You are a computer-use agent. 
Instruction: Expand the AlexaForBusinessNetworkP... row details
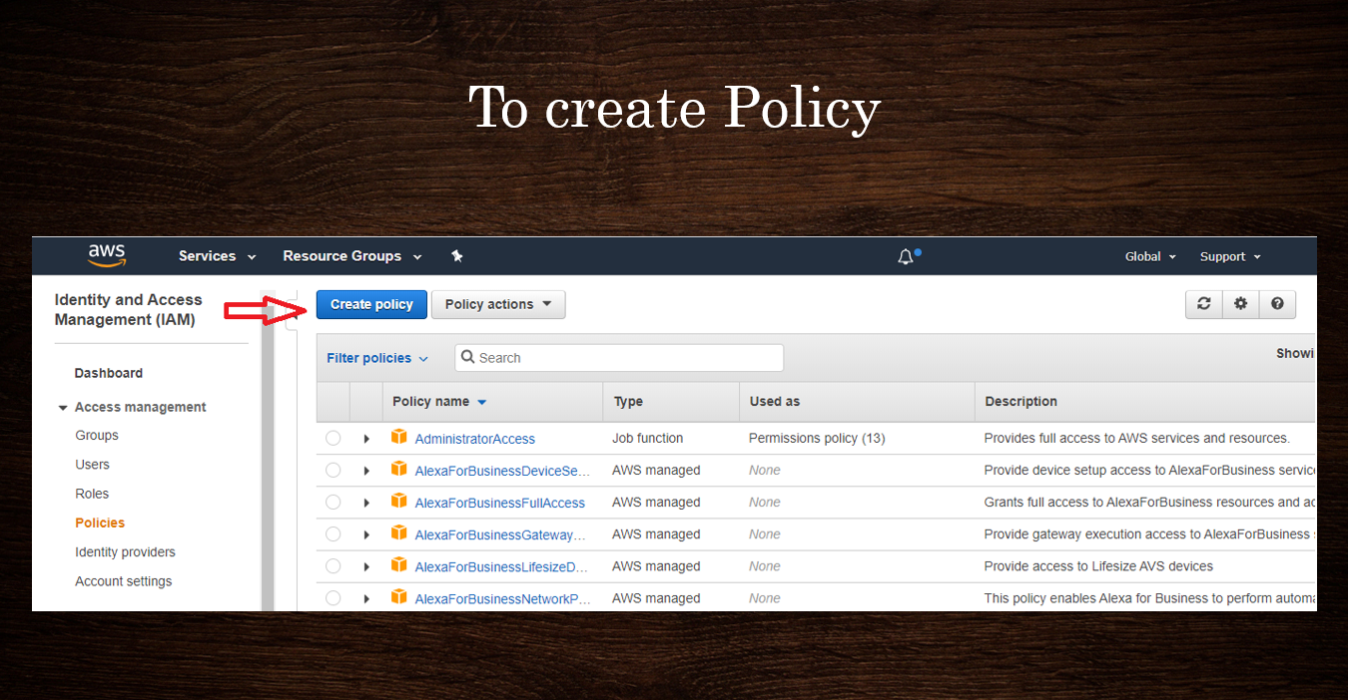366,598
